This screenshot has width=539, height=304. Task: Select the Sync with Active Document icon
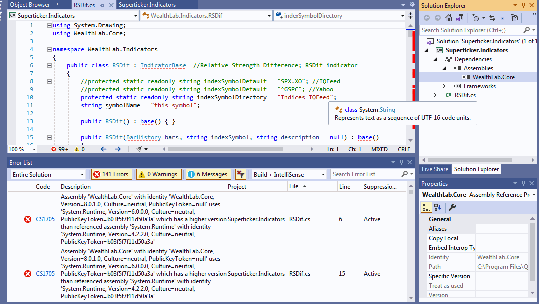click(x=493, y=17)
